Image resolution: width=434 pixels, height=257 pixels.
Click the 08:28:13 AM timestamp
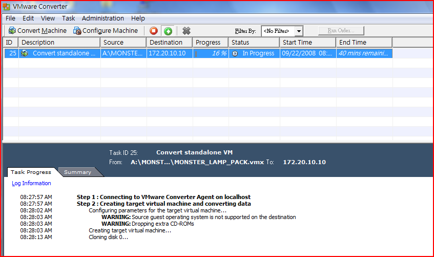coord(36,237)
